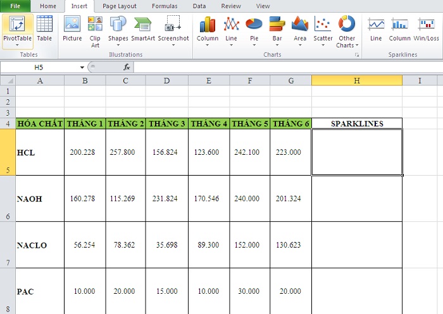Select column B header

[85, 81]
